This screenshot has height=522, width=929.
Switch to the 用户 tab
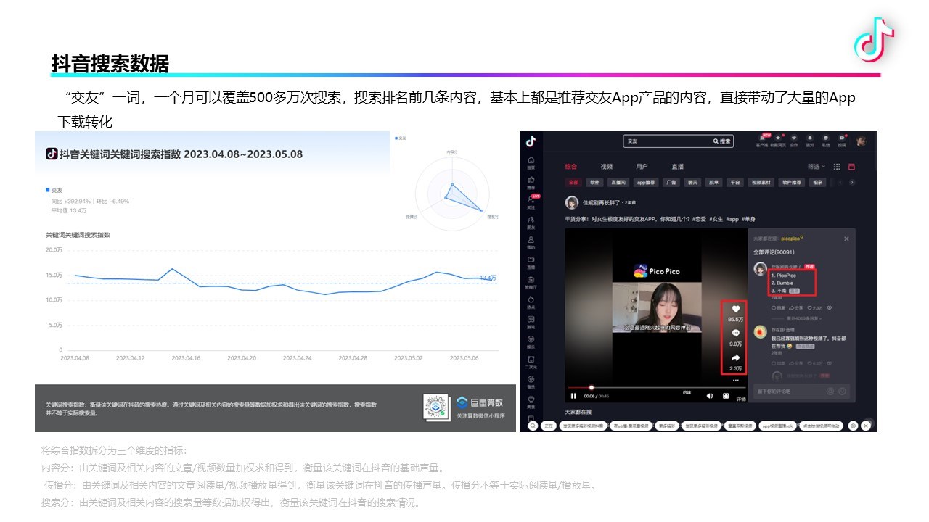[x=642, y=167]
